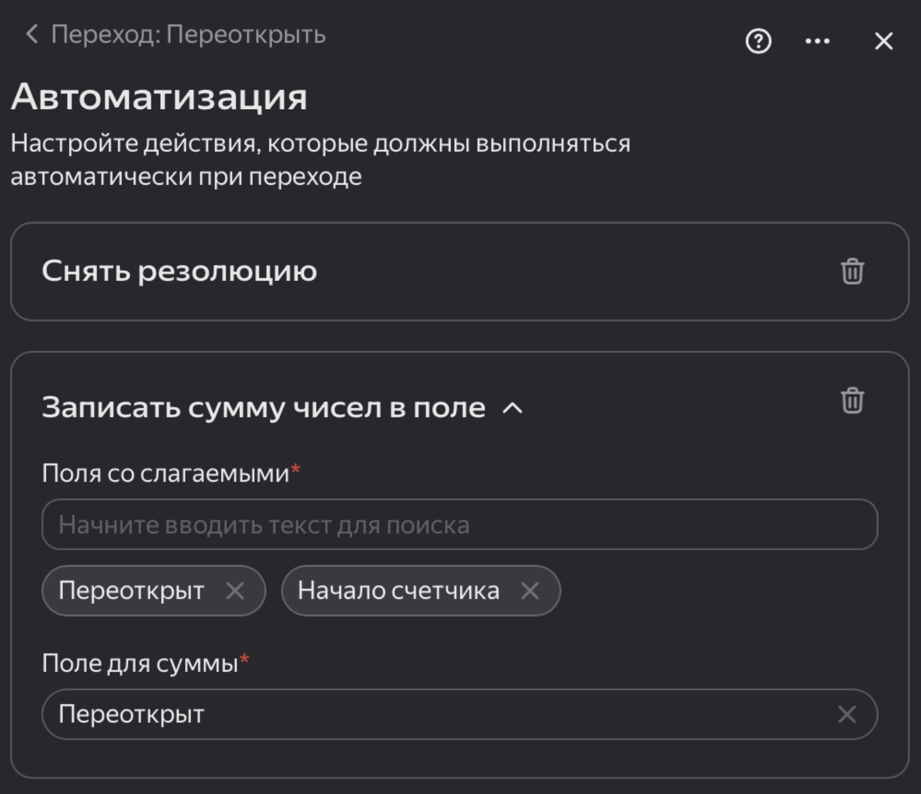
Task: Click the «Начало счетчика» tag chip
Action: (397, 590)
